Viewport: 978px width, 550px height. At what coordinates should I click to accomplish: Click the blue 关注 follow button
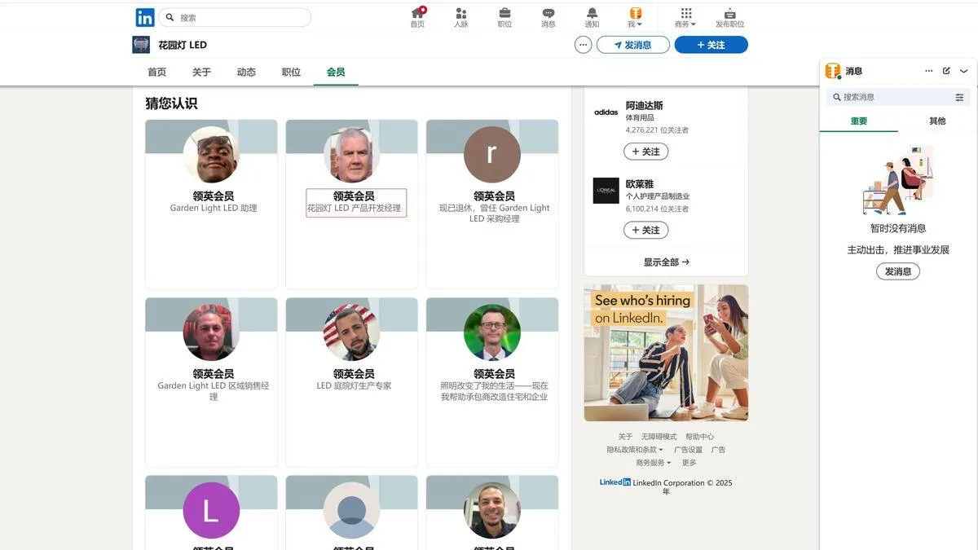711,45
